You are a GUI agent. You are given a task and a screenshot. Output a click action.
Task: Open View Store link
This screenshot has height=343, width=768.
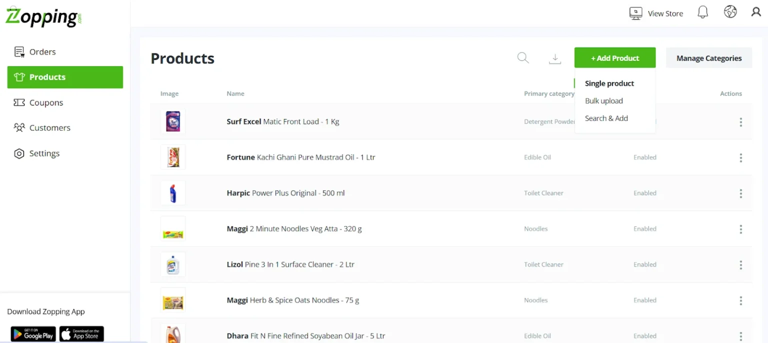coord(665,13)
